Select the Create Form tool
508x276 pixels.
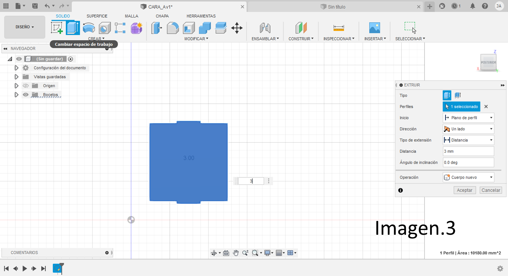(x=137, y=28)
